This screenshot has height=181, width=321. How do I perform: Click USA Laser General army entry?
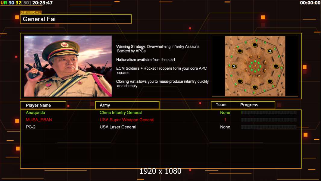point(118,127)
